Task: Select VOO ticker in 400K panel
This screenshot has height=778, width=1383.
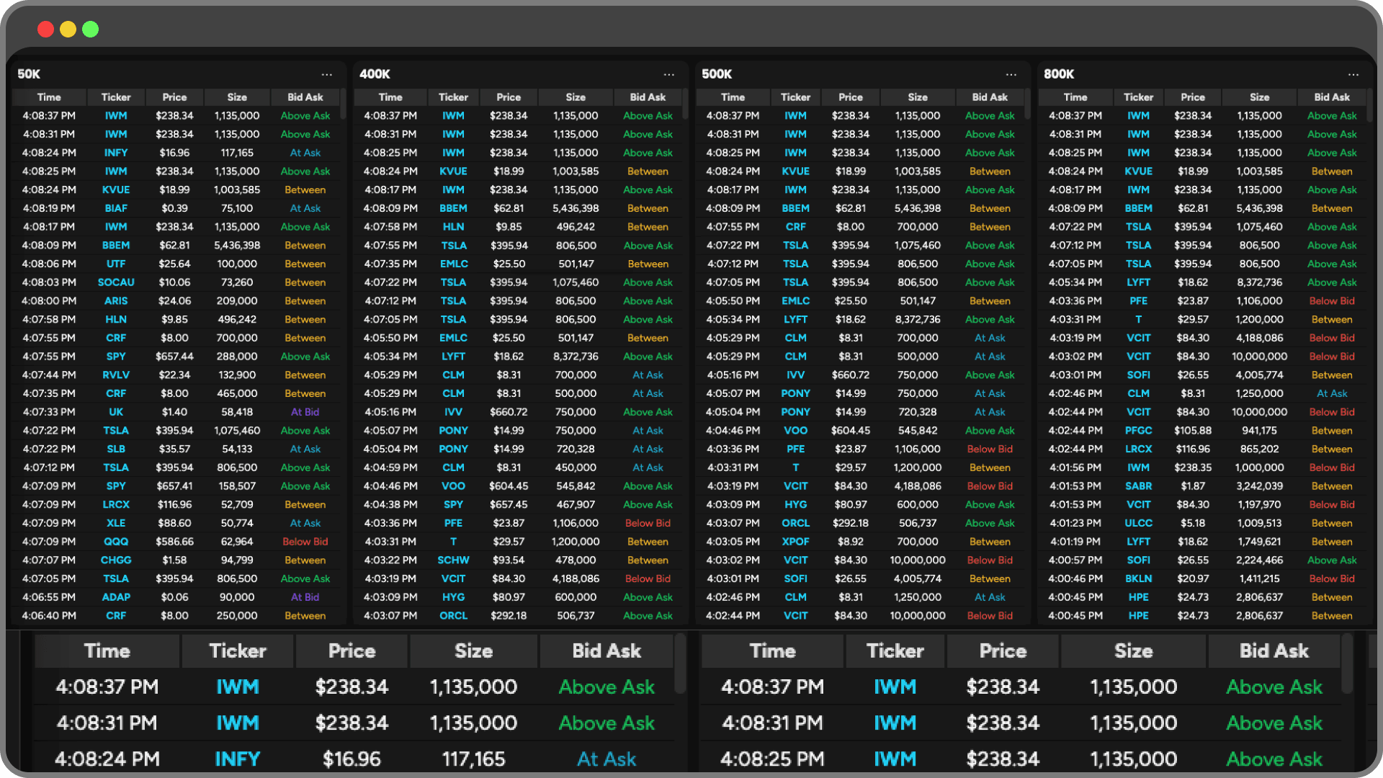Action: tap(453, 486)
